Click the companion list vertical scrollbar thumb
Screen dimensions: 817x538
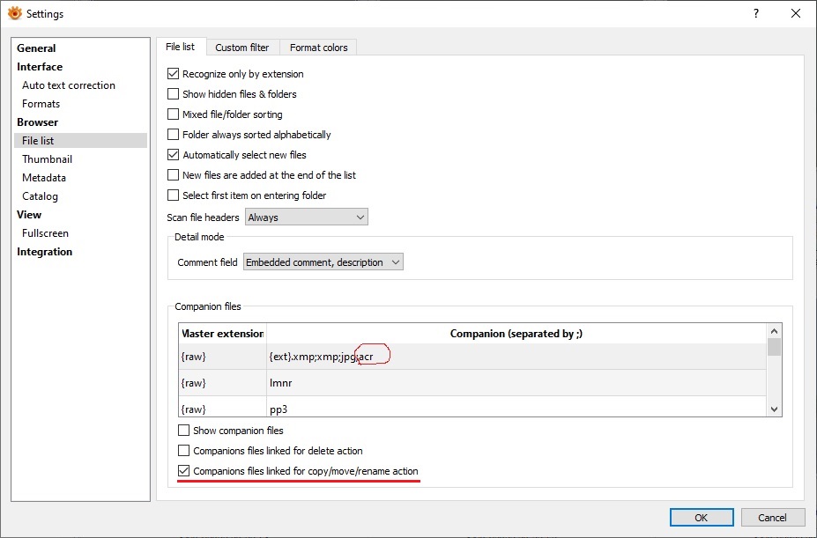(x=774, y=347)
